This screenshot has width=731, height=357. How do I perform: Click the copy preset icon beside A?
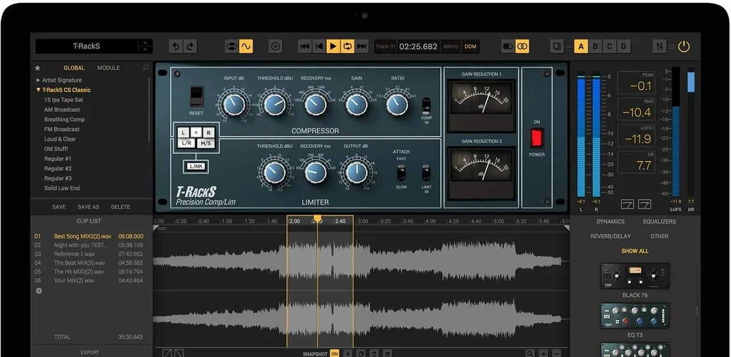click(x=557, y=46)
